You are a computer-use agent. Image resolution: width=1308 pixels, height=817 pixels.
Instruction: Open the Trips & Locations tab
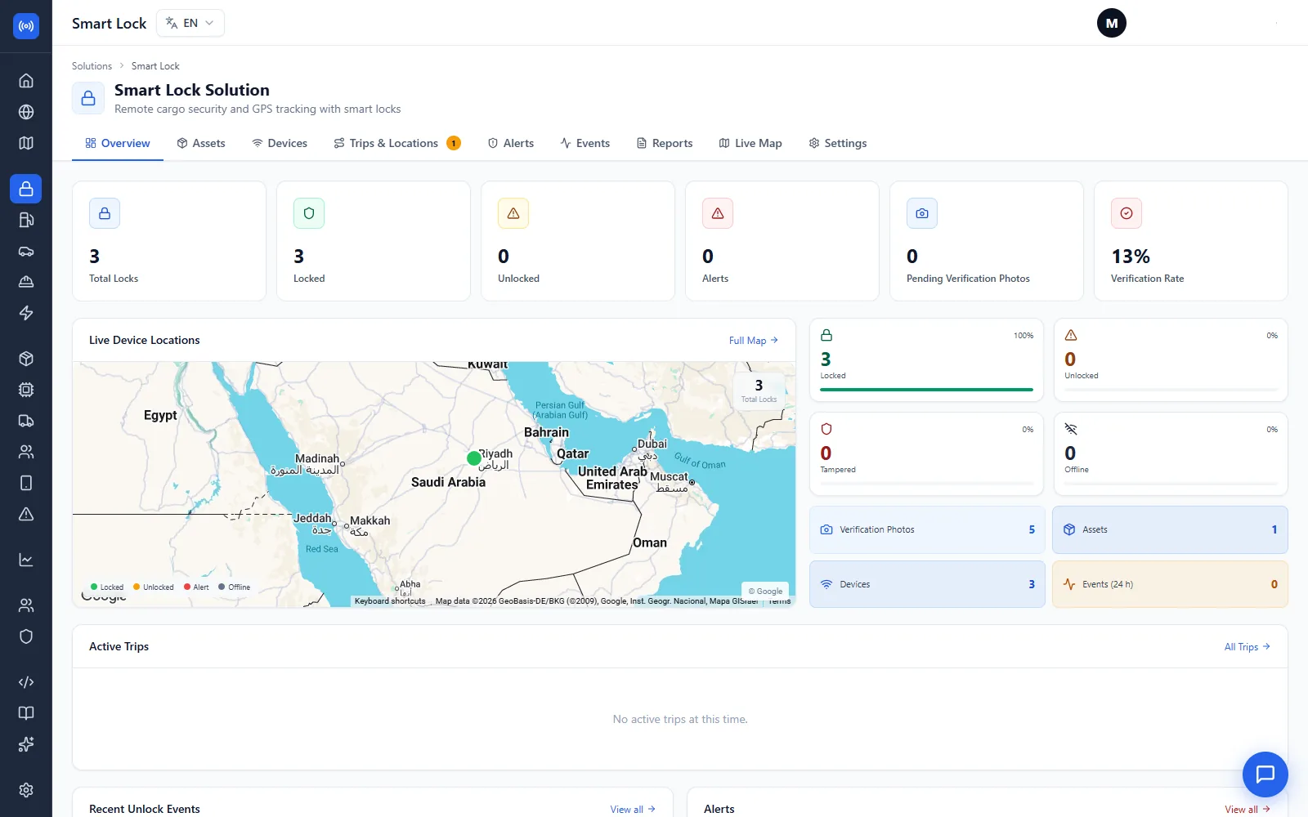point(397,143)
